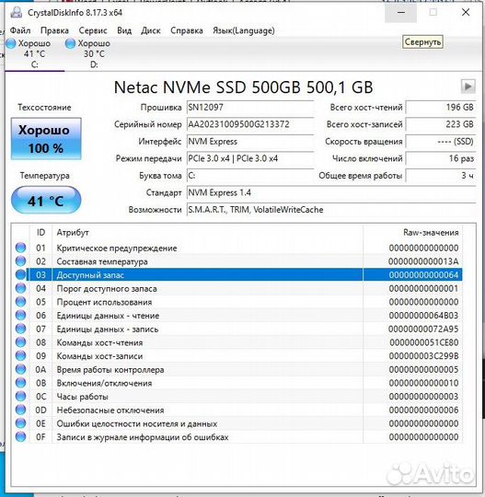The width and height of the screenshot is (485, 497).
Task: Open the Правка menu
Action: point(54,30)
